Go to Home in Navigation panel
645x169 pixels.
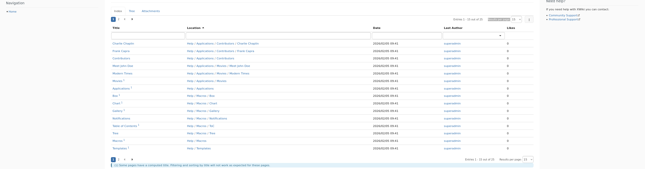pos(12,12)
